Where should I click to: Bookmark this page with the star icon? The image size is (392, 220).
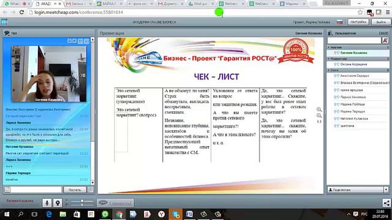360,12
